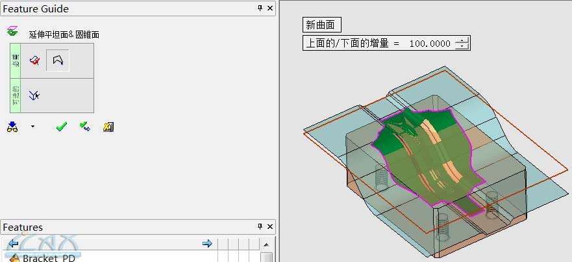Decrease the increment with stepper down arrow
The image size is (572, 262).
click(x=462, y=46)
